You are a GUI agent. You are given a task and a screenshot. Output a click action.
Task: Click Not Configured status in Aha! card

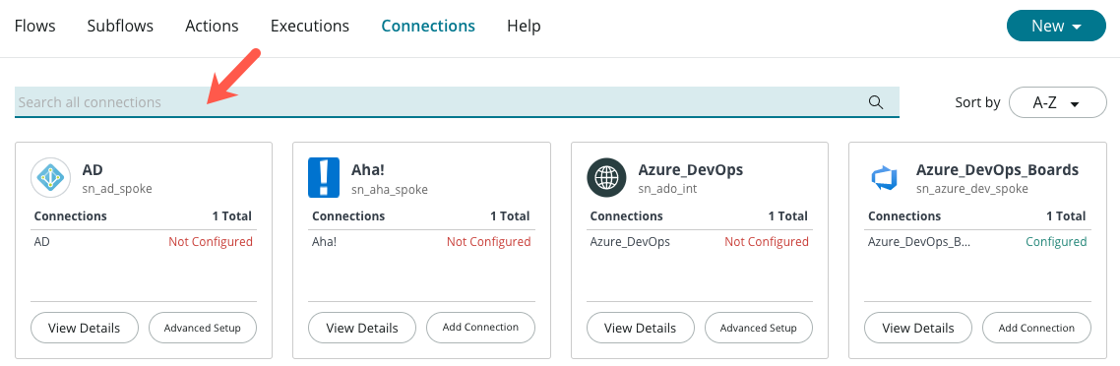pyautogui.click(x=488, y=242)
